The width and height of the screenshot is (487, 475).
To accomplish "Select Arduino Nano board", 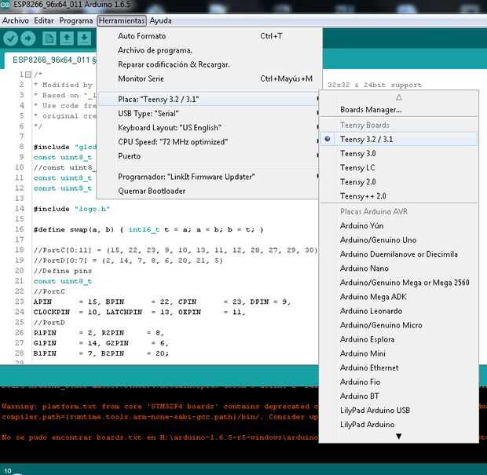I will tap(399, 269).
